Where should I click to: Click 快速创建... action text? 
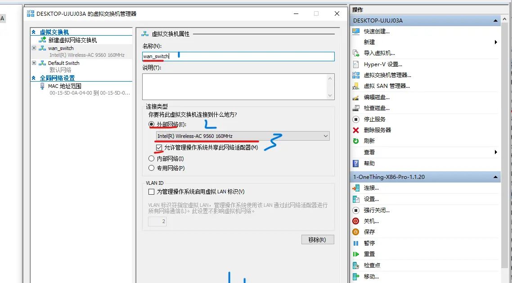tap(377, 32)
